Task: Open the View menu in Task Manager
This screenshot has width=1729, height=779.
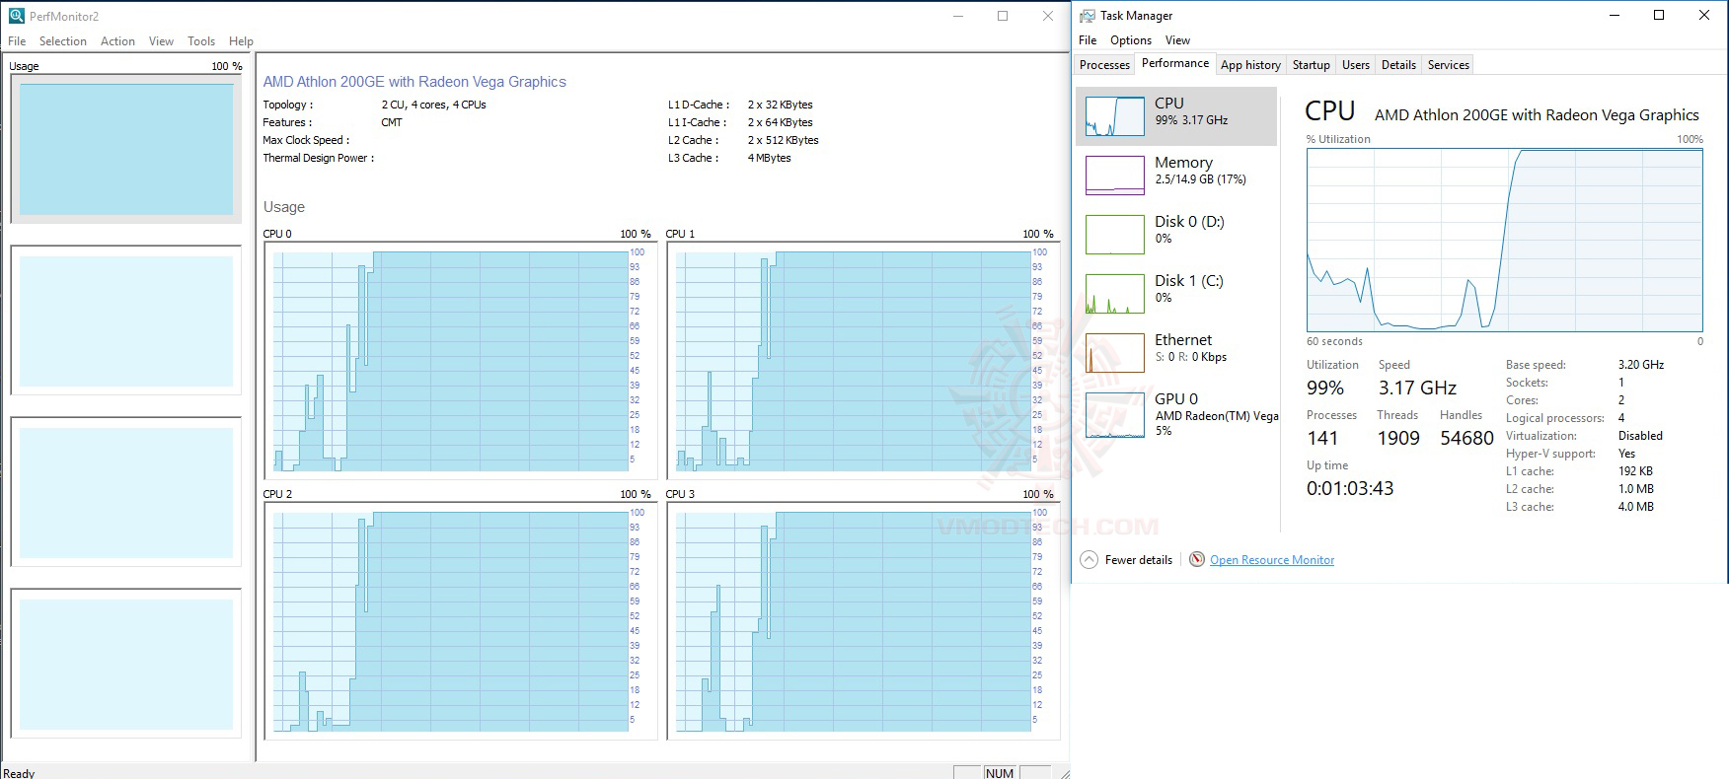Action: click(1177, 40)
